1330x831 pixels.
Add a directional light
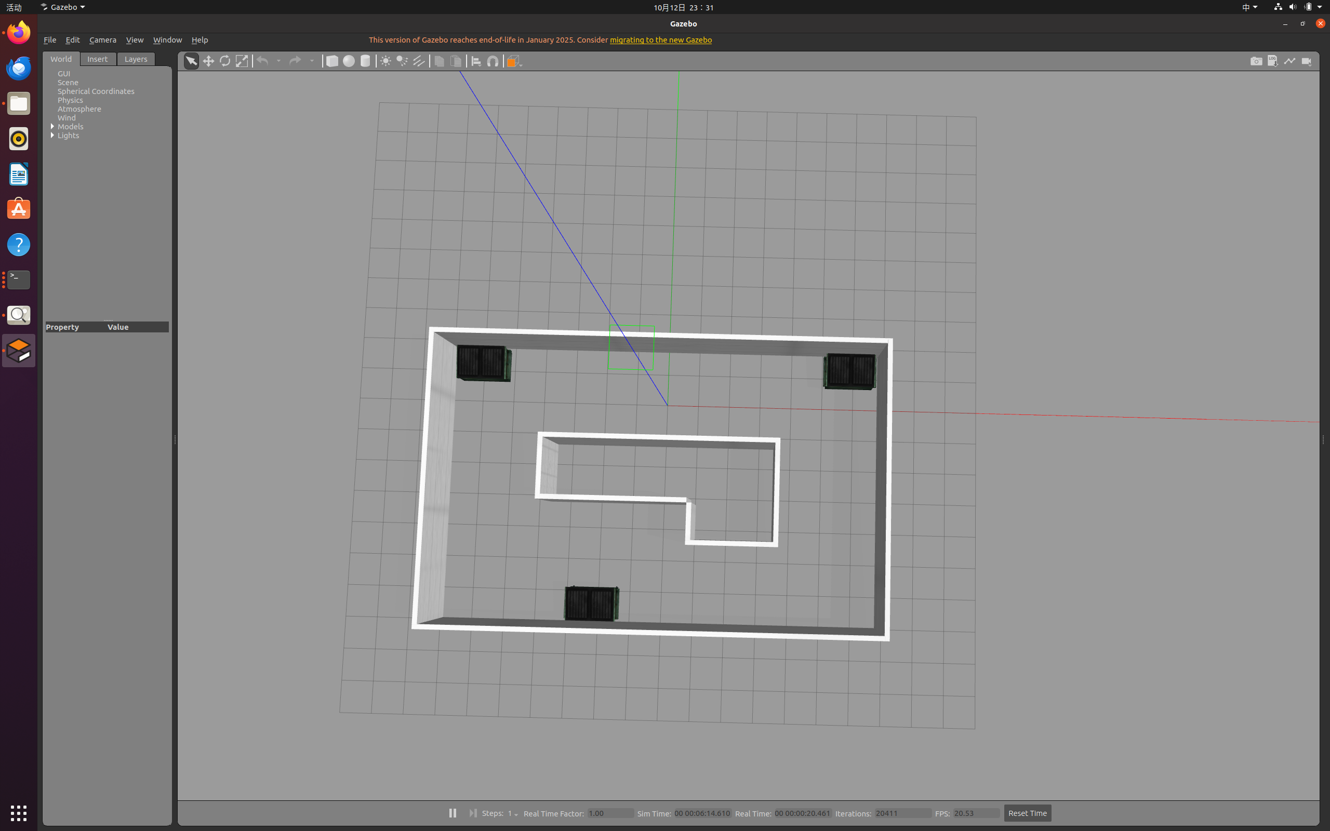pyautogui.click(x=419, y=61)
